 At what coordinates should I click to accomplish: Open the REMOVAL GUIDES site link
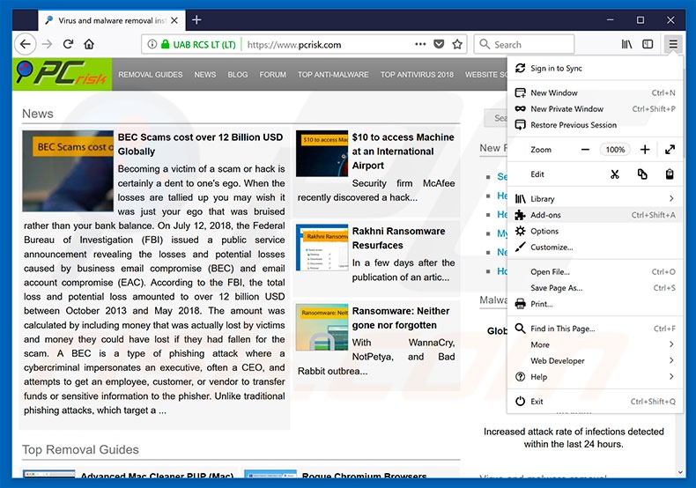point(151,75)
